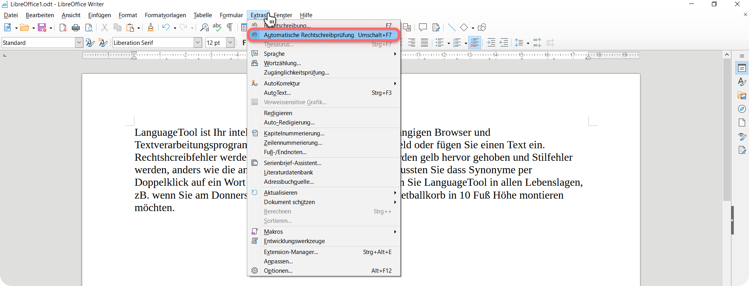
Task: Expand the 12 pt font size dropdown
Action: [230, 43]
